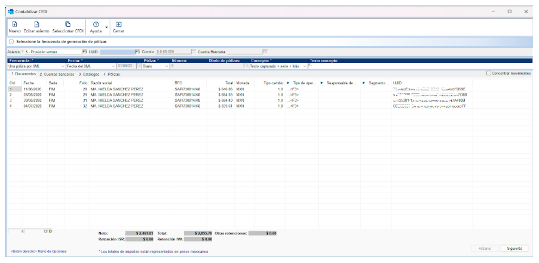Click the info icon next to the frequency message

(x=11, y=41)
